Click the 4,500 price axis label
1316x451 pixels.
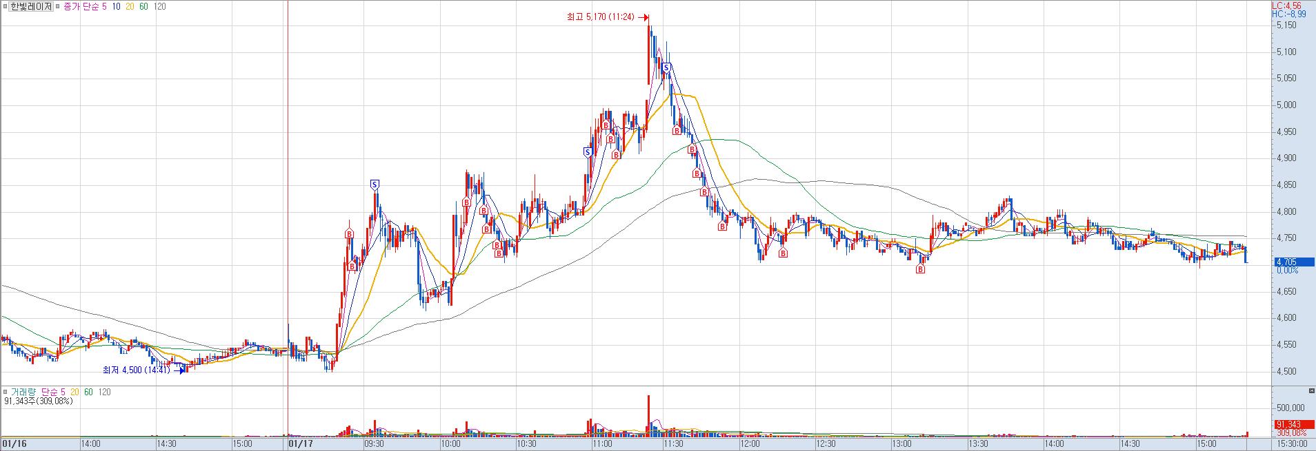click(x=1287, y=372)
